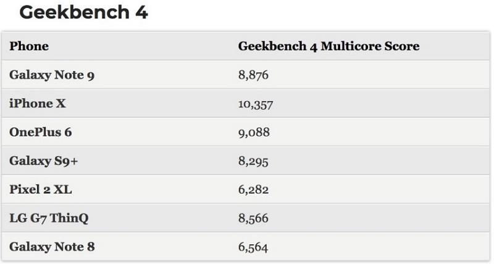Click empty space in the header row
Viewport: 494px width, 264px height.
point(457,46)
